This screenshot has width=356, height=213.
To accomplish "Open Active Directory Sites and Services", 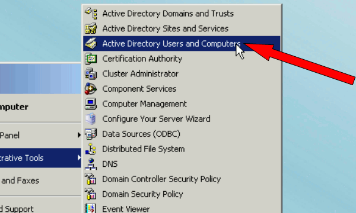I will point(182,28).
